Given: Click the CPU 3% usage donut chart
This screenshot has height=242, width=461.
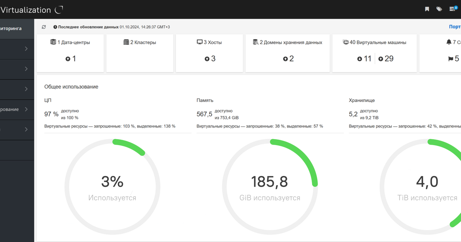Looking at the screenshot, I should pyautogui.click(x=112, y=187).
